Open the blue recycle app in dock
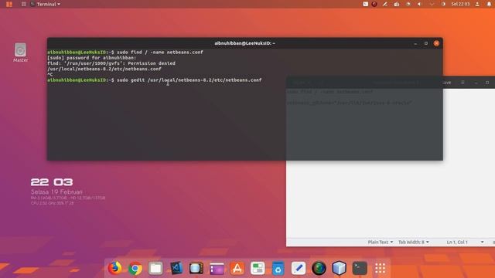Screen dimensions: 495x278 (x=278, y=268)
